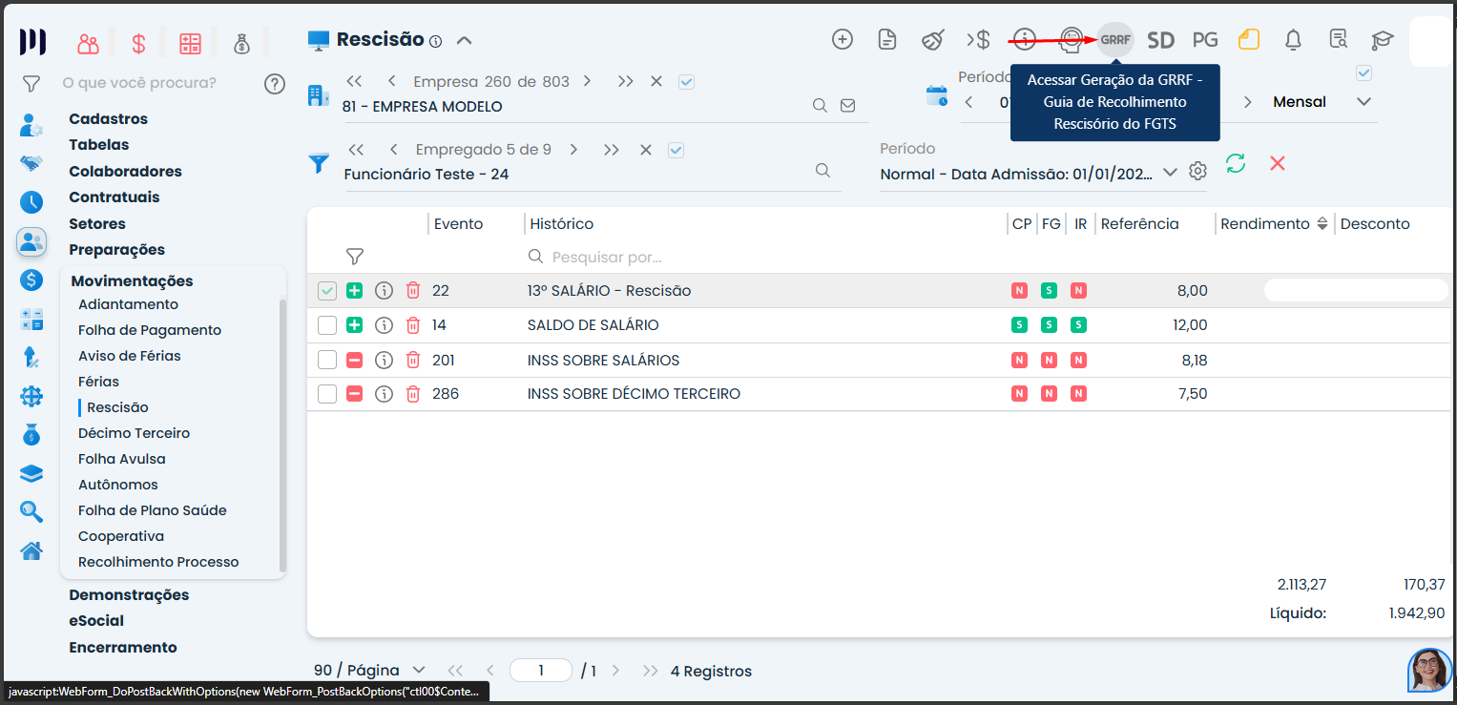
Task: Go to the previous employee record
Action: coord(393,150)
